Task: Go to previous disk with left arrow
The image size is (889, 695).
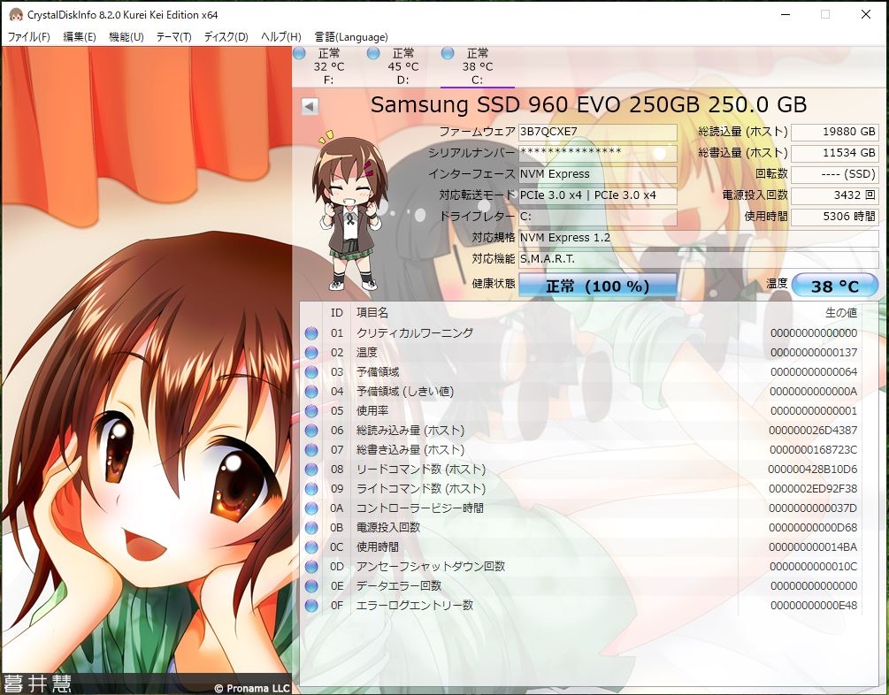Action: (310, 106)
